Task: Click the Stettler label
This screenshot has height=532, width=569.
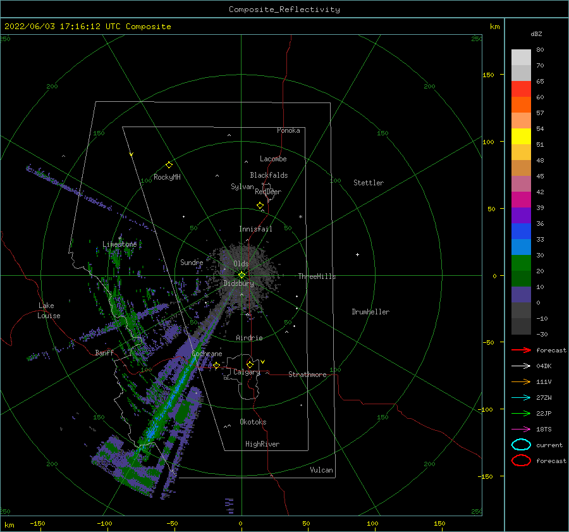Action: point(369,183)
